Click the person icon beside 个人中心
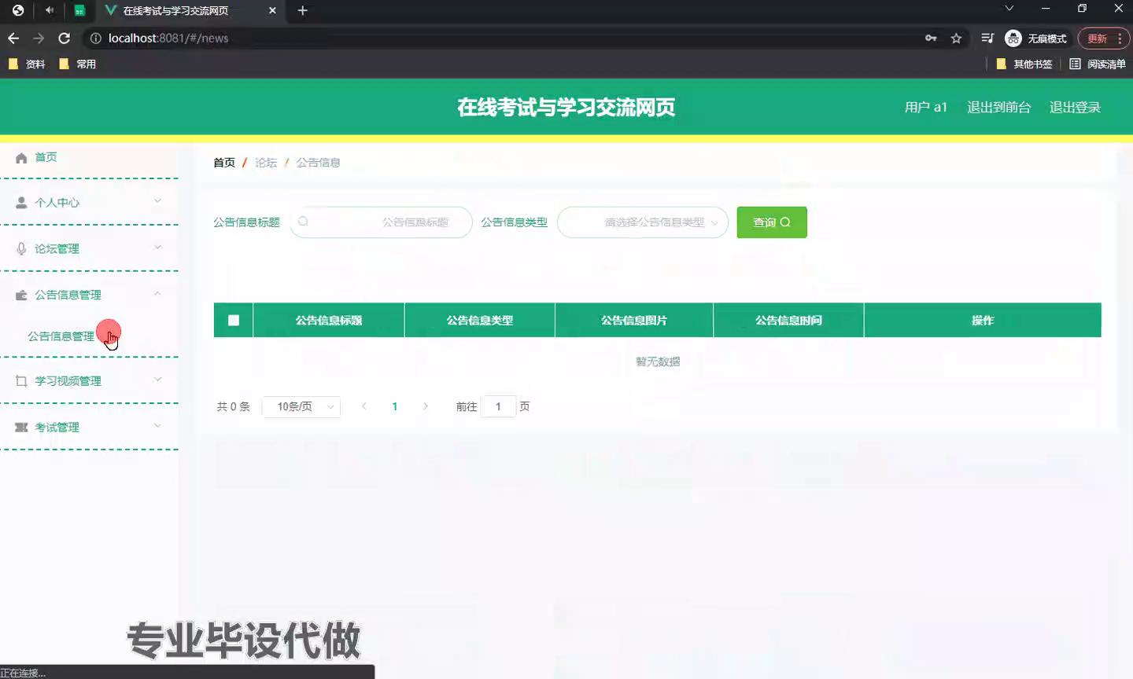The image size is (1133, 679). click(21, 203)
